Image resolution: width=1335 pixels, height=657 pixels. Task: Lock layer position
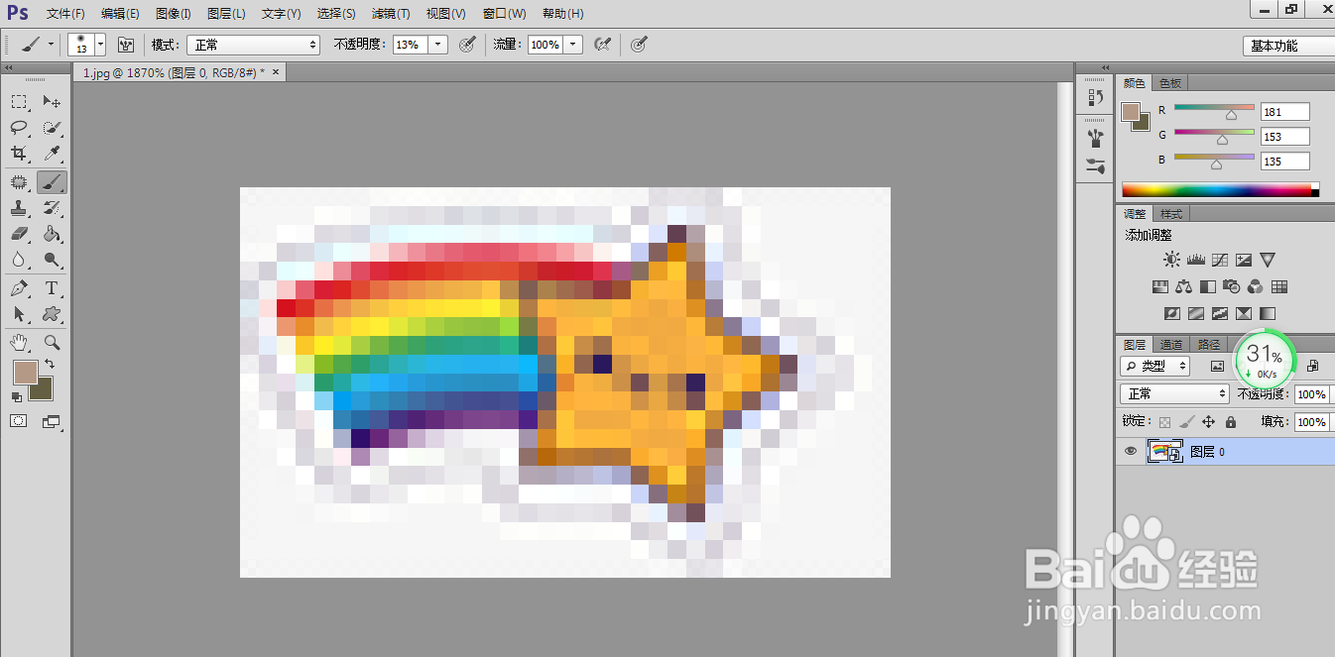[1208, 422]
